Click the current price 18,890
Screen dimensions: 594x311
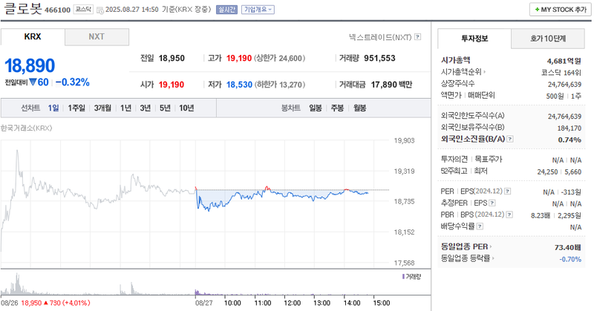pyautogui.click(x=30, y=65)
